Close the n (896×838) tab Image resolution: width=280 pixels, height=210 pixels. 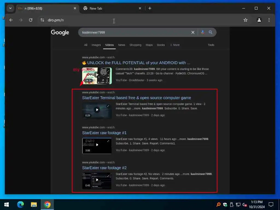point(75,8)
